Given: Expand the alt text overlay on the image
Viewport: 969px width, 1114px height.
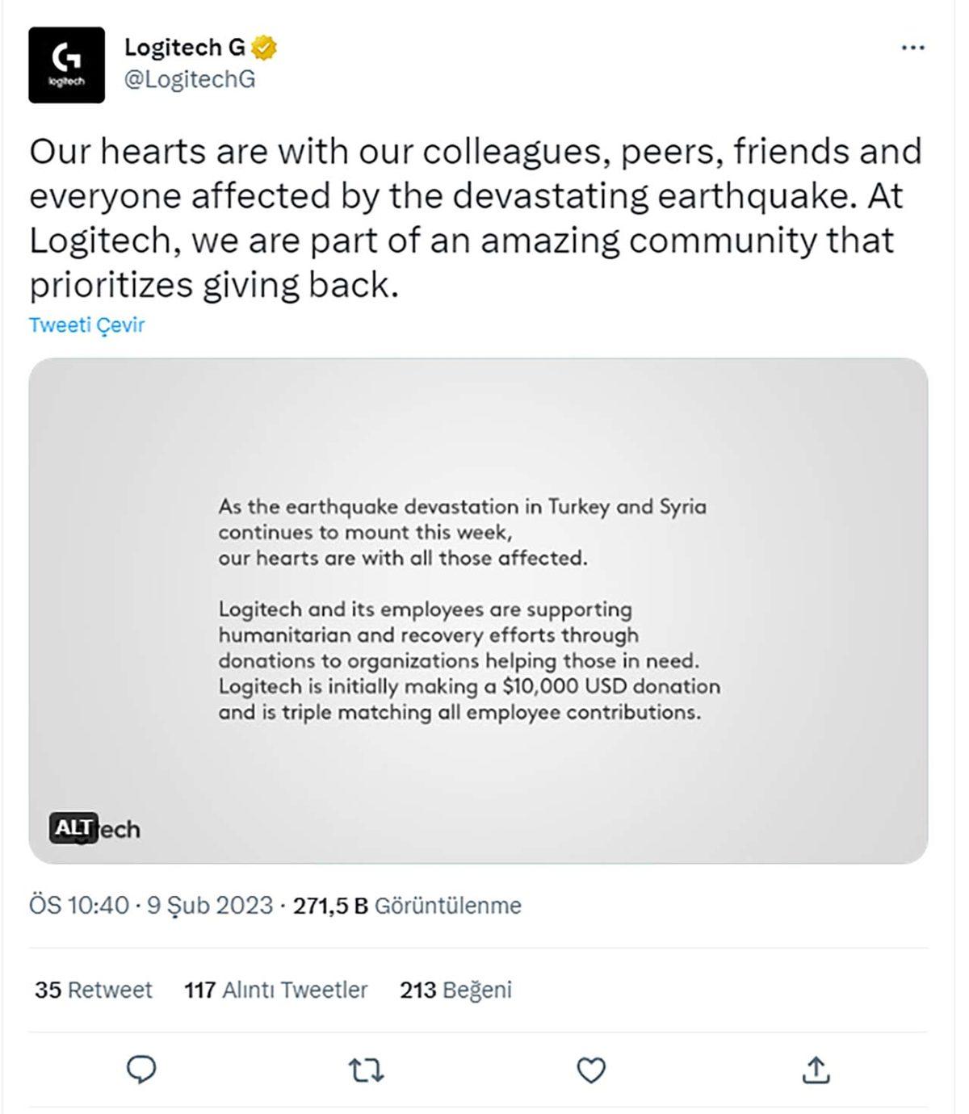Looking at the screenshot, I should [x=74, y=827].
